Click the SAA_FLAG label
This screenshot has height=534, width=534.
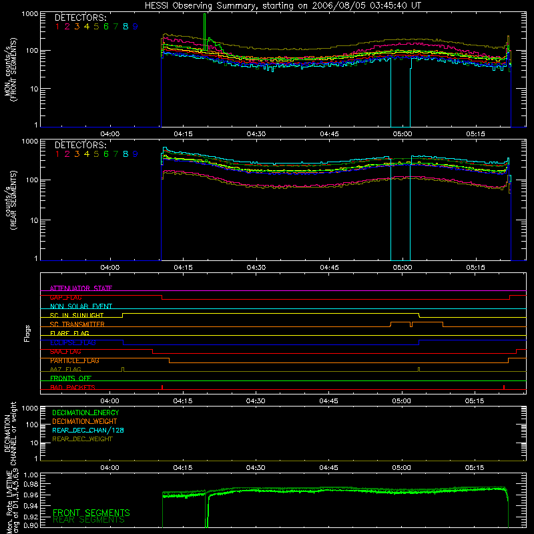[65, 352]
